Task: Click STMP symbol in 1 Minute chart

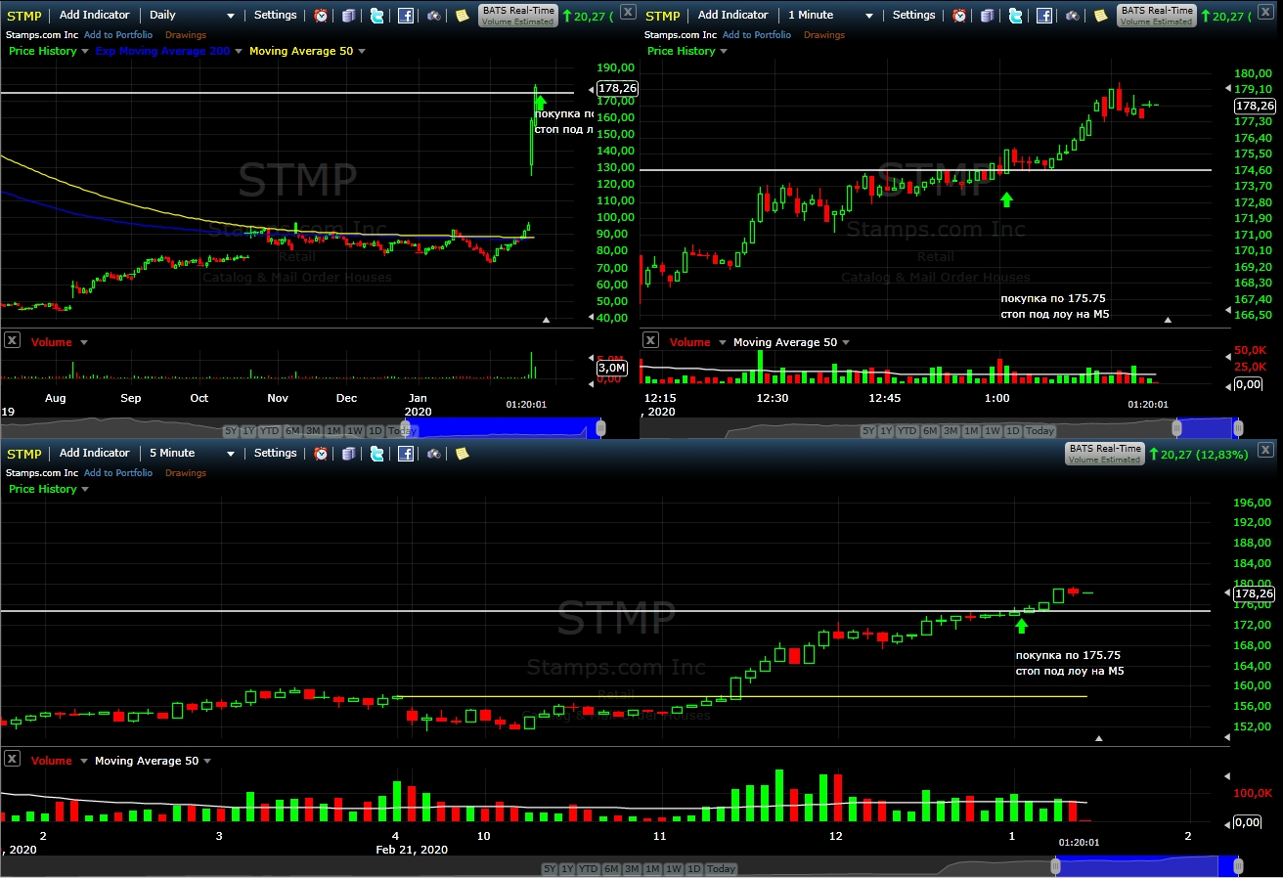Action: tap(663, 16)
